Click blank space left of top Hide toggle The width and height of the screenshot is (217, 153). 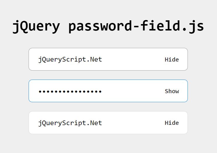133,60
